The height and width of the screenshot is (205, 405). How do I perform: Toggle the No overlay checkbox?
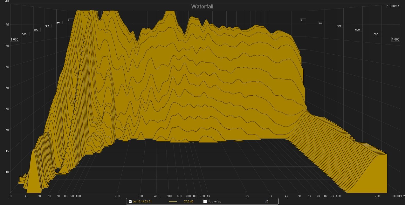[205, 201]
